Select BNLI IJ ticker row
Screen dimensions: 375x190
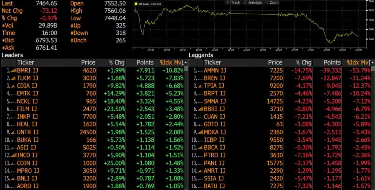[x=27, y=179]
